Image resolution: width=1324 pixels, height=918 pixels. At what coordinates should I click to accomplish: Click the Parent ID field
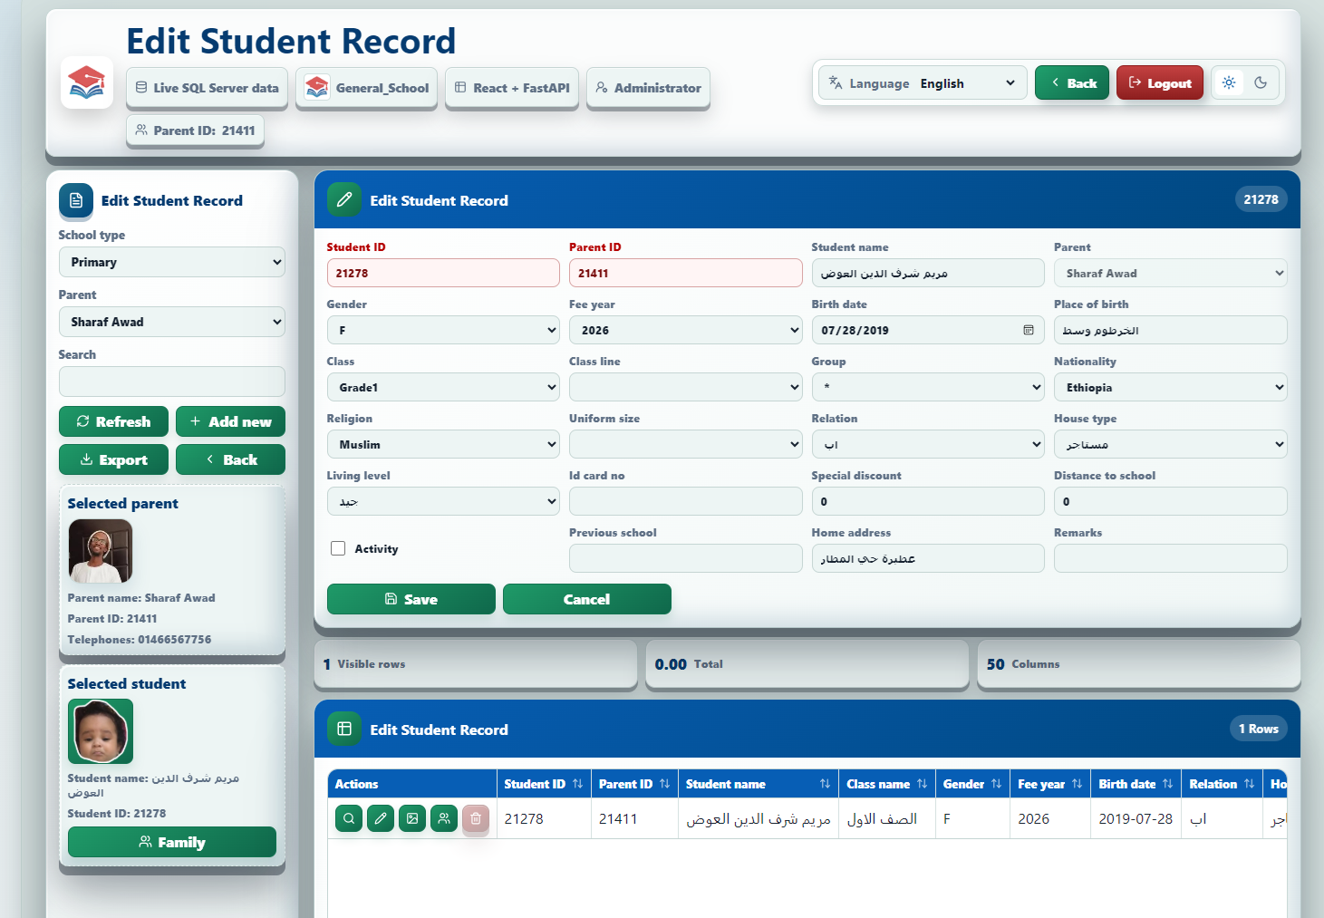(x=685, y=273)
